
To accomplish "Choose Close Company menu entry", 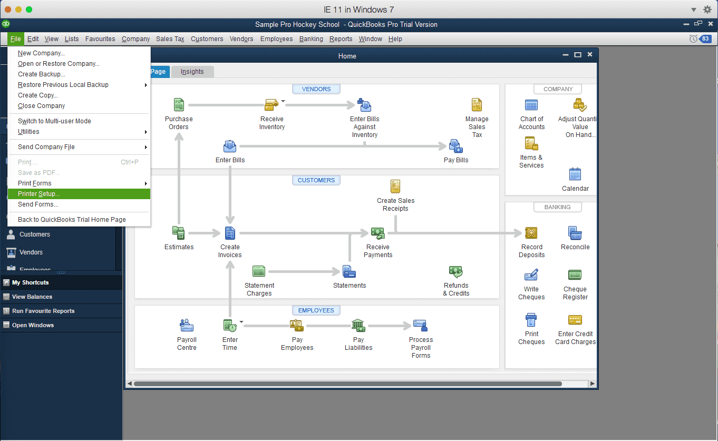I will (x=79, y=106).
